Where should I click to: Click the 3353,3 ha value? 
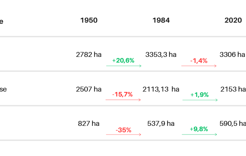(x=161, y=54)
